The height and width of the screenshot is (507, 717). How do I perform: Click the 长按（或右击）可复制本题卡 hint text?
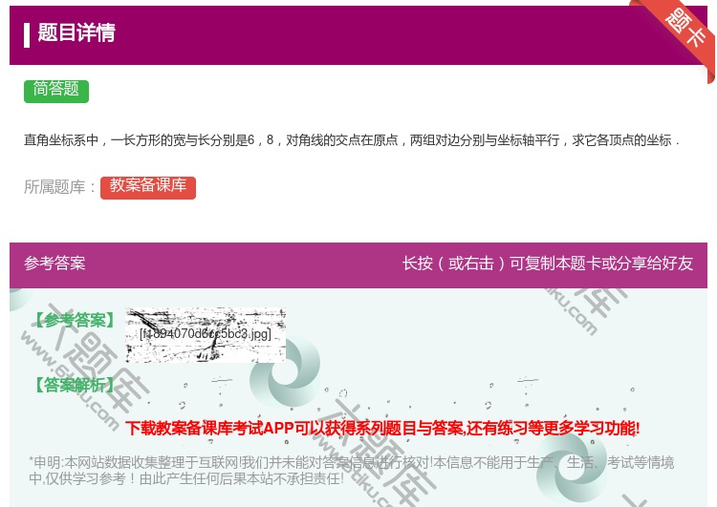click(x=548, y=264)
